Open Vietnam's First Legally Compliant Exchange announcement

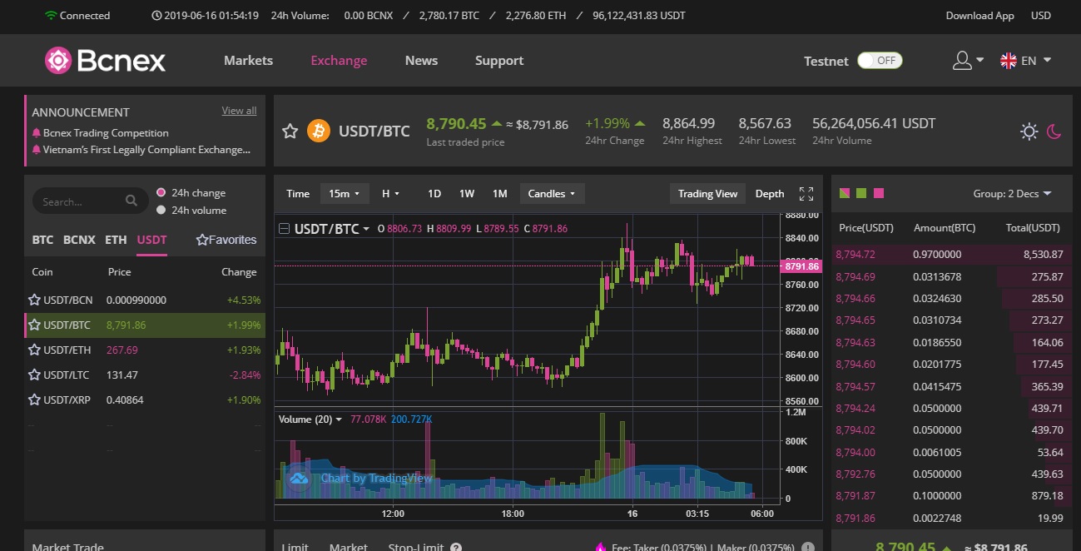(x=146, y=150)
